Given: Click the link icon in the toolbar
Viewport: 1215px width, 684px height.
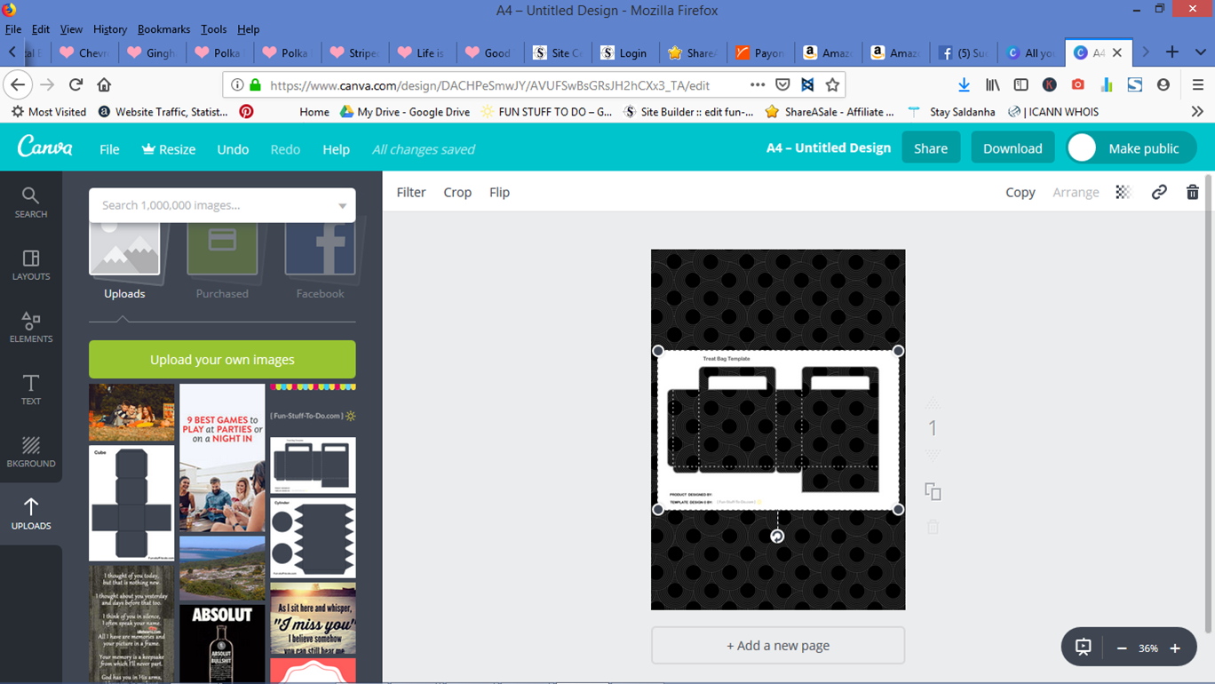Looking at the screenshot, I should tap(1158, 192).
